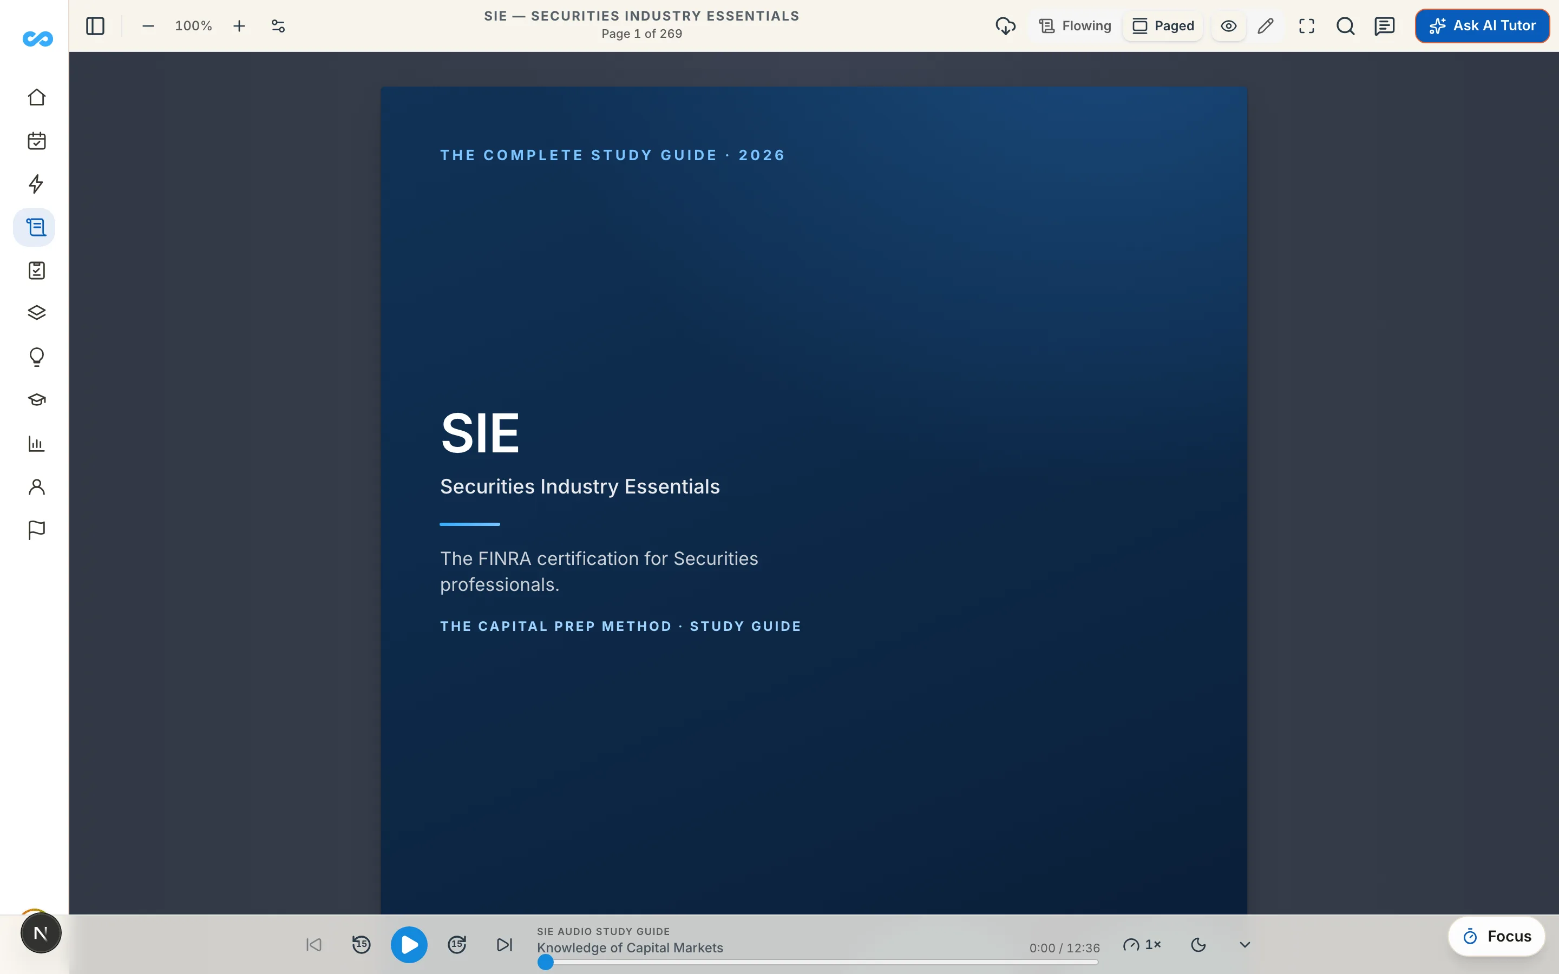
Task: Open the search magnifier icon
Action: pos(1346,26)
